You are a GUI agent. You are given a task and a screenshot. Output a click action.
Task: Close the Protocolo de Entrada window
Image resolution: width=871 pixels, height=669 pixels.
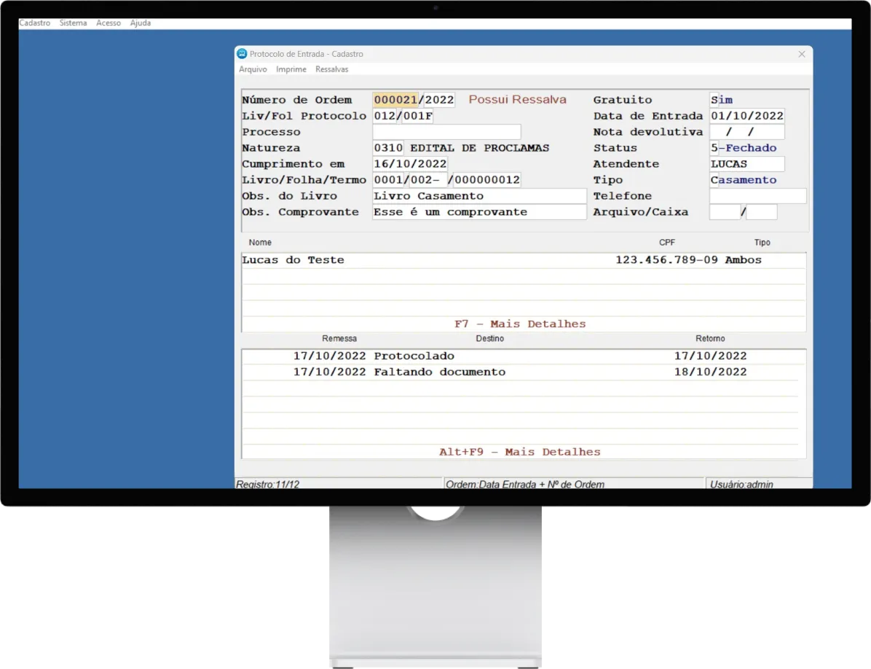(801, 54)
